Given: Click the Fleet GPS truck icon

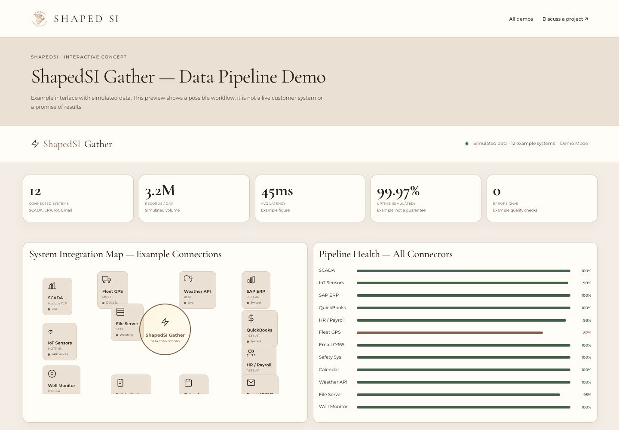Looking at the screenshot, I should (107, 279).
